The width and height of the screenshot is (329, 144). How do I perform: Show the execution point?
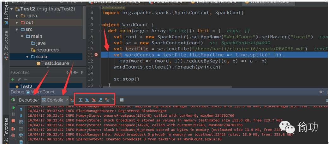[x=73, y=100]
